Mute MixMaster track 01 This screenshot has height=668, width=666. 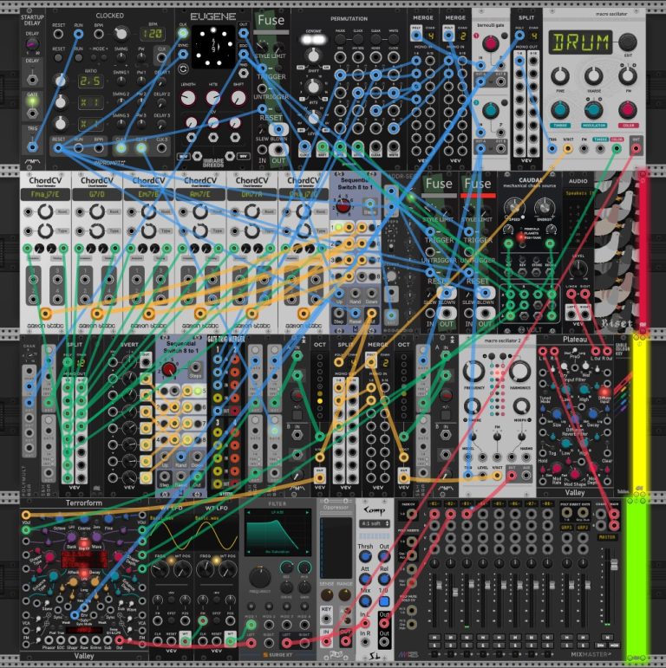(x=434, y=637)
